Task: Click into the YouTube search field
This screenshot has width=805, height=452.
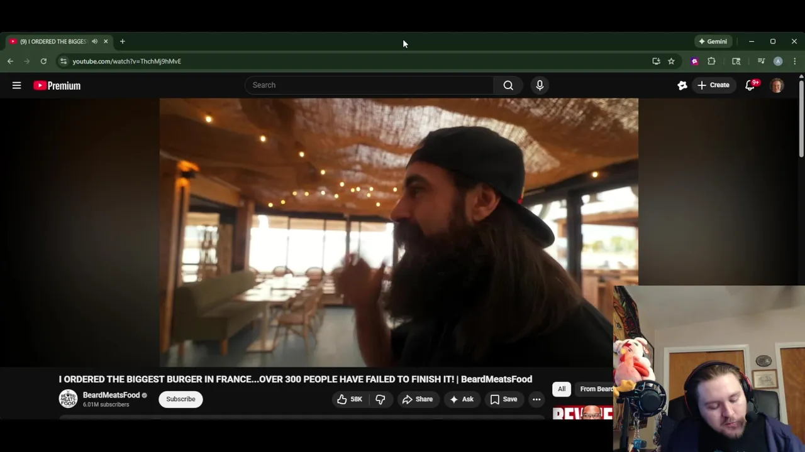Action: (x=369, y=85)
